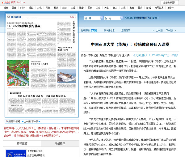Click the 返回目录 link
This screenshot has width=185, height=157.
(x=126, y=31)
